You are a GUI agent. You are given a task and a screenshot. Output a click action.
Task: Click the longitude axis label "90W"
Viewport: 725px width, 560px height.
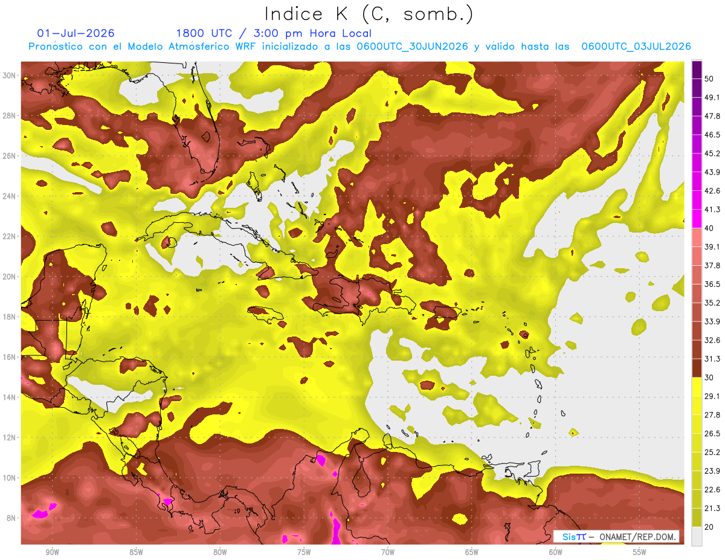click(x=52, y=552)
